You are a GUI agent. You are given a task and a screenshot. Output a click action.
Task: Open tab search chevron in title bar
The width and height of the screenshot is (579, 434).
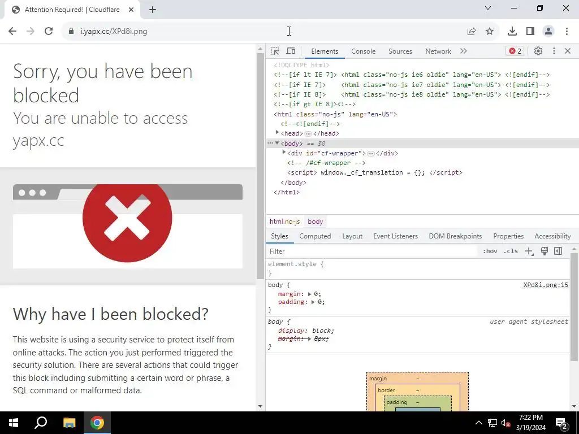coord(488,8)
